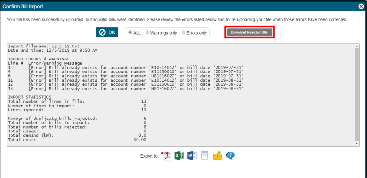Image resolution: width=367 pixels, height=178 pixels.
Task: Export report to PDF
Action: point(166,155)
